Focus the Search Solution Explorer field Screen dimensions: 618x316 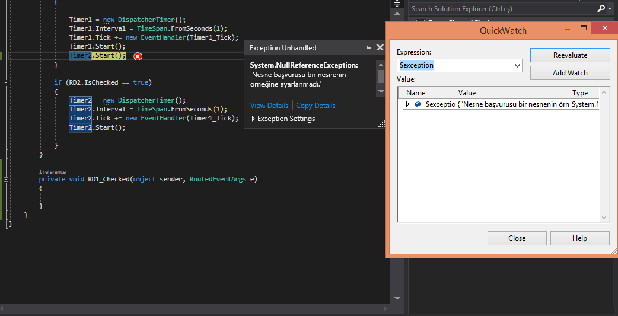point(502,9)
